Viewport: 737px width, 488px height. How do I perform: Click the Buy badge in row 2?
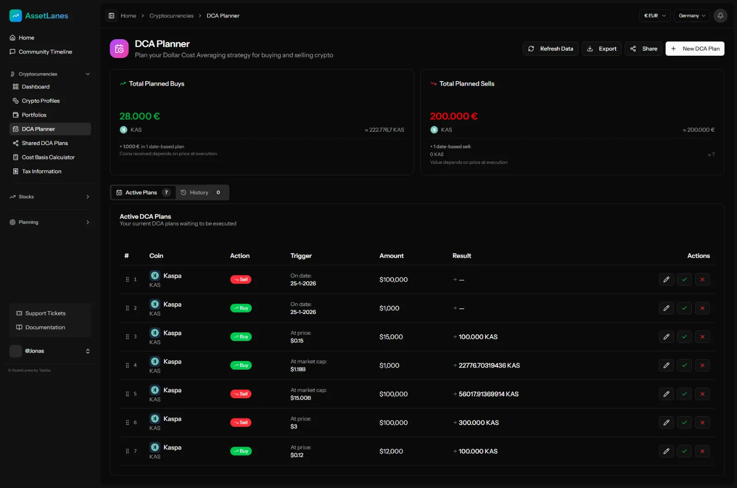pyautogui.click(x=241, y=308)
